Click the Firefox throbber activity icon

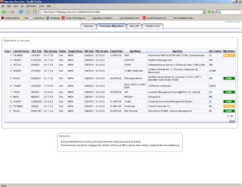(x=239, y=6)
